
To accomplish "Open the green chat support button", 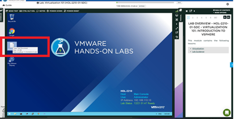I will click(227, 113).
